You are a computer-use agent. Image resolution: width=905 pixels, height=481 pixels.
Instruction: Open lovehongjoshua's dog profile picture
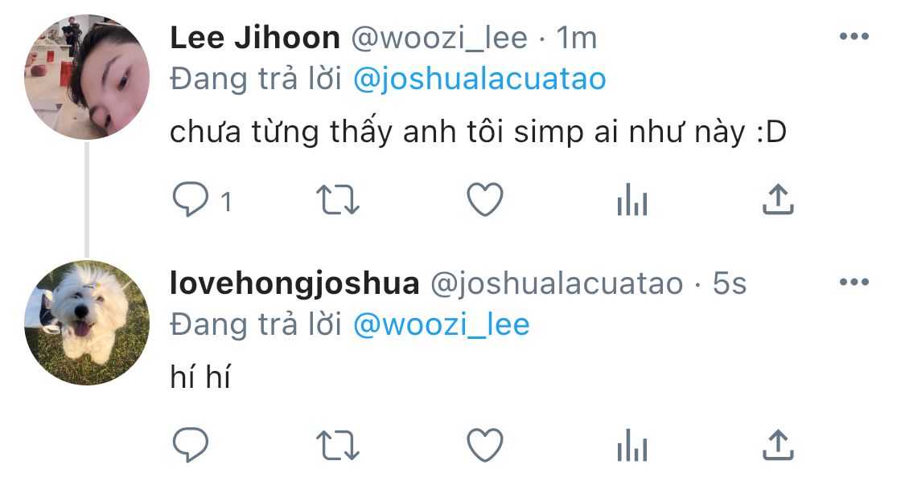(x=87, y=323)
